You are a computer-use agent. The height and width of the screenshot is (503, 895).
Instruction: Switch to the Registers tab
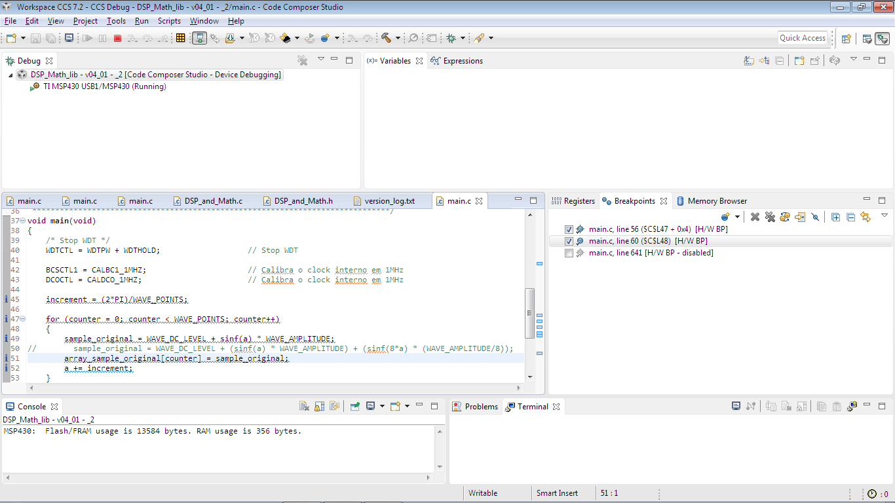[573, 201]
